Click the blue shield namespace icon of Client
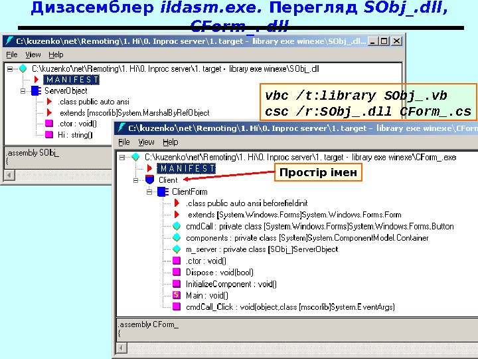This screenshot has width=478, height=359. 149,179
